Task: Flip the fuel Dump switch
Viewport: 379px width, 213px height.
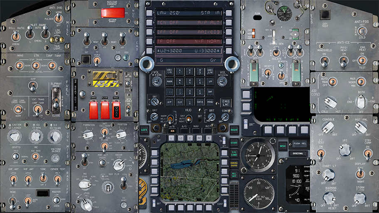Action: point(31,87)
